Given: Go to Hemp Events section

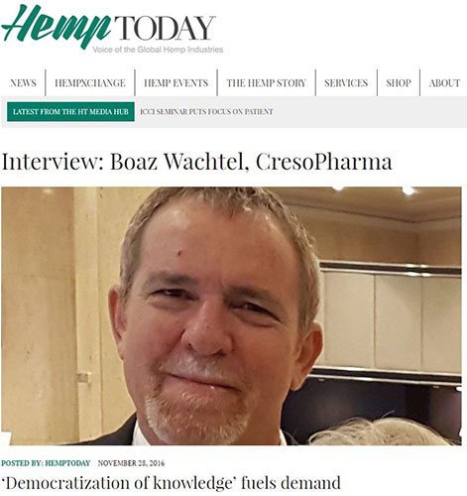Looking at the screenshot, I should 176,82.
